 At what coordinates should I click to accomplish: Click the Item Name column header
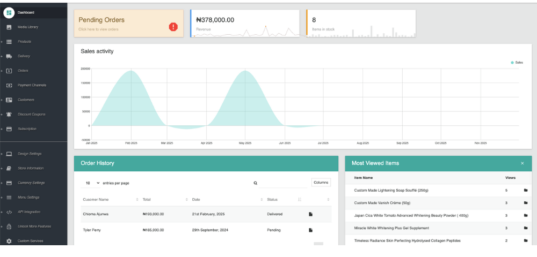364,178
